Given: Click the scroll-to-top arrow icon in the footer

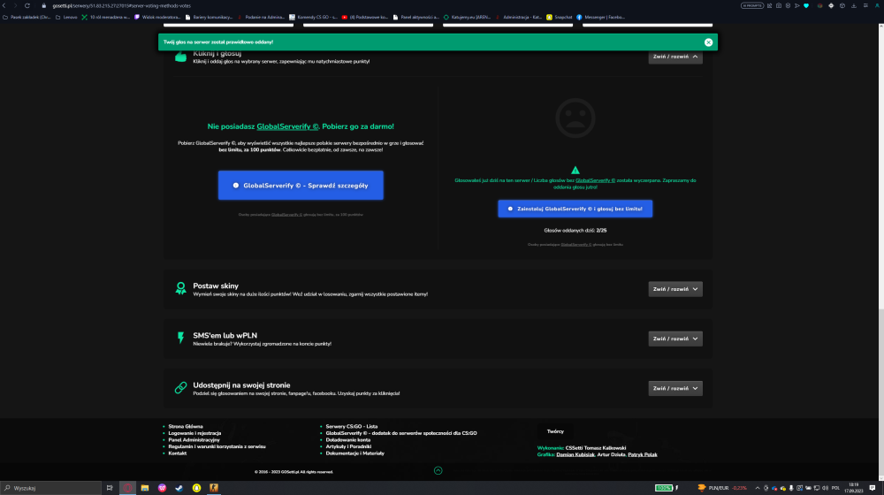Looking at the screenshot, I should click(438, 471).
